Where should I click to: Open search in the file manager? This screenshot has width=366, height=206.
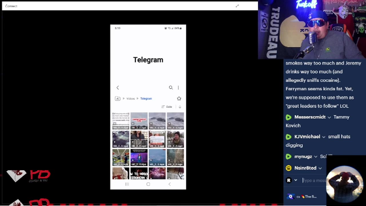tap(171, 88)
